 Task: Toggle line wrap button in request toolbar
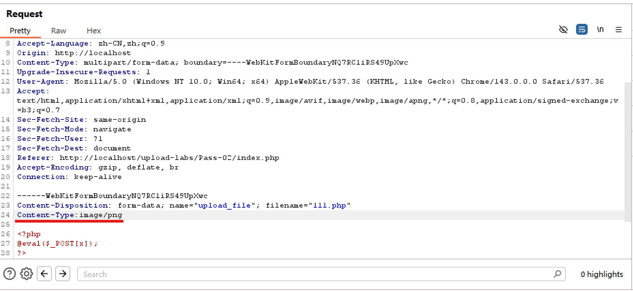pyautogui.click(x=582, y=30)
